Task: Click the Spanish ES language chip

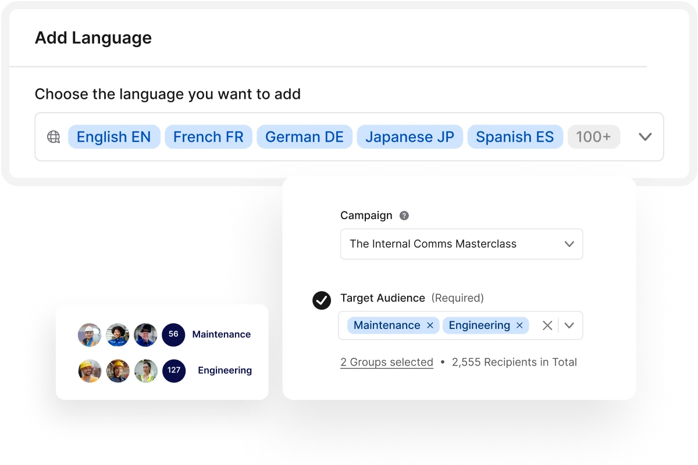Action: pyautogui.click(x=515, y=137)
